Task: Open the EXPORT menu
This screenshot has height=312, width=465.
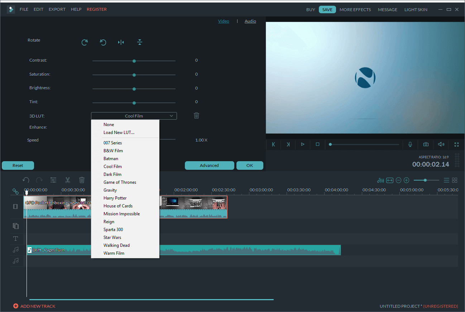Action: coord(57,9)
